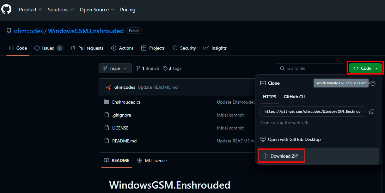Expand the Solutions menu
Image resolution: width=385 pixels, height=193 pixels.
click(x=61, y=10)
